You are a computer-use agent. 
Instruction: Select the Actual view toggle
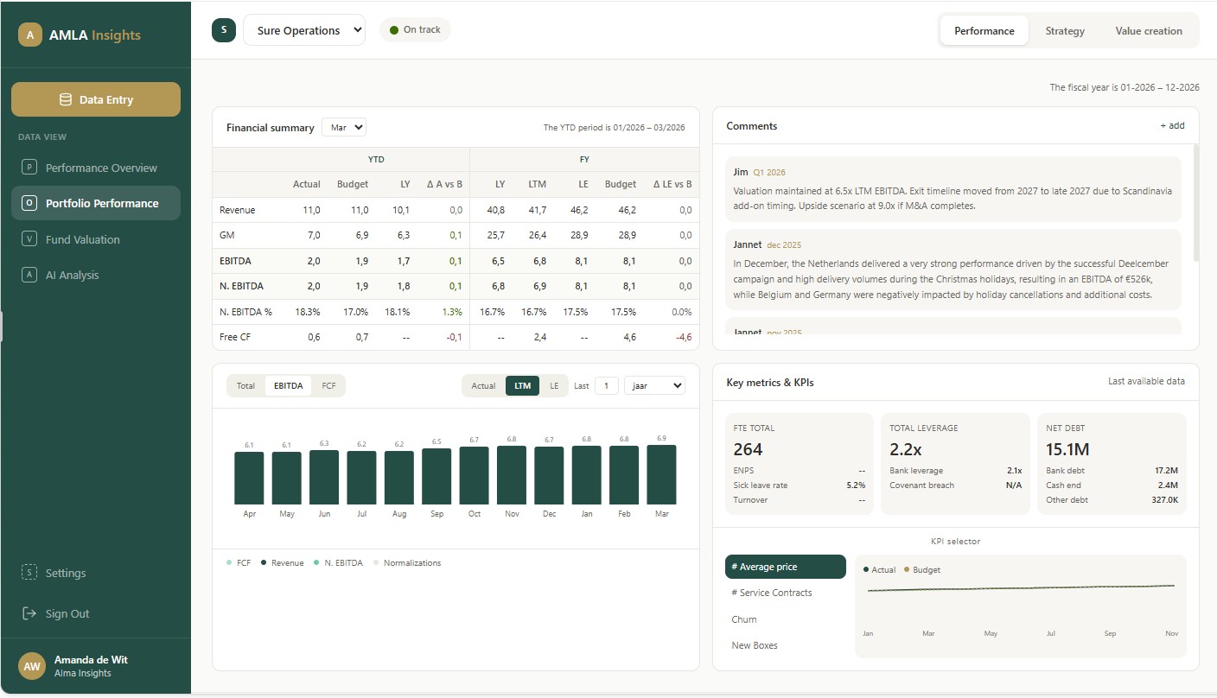coord(484,386)
